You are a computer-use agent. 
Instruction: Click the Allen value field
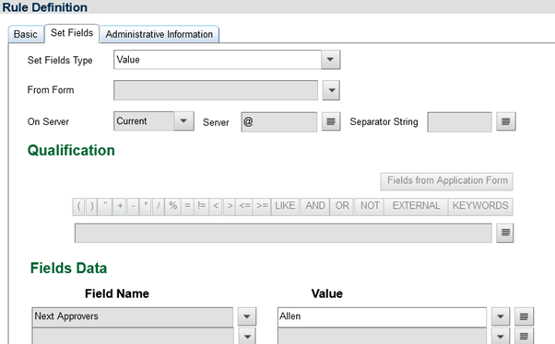tap(382, 317)
